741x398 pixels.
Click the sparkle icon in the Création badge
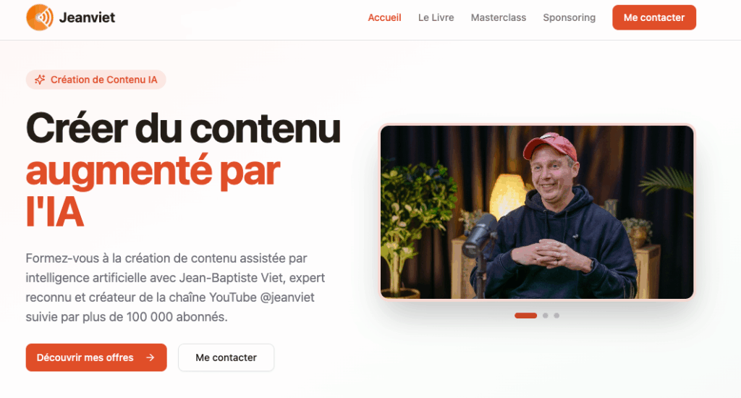(41, 80)
